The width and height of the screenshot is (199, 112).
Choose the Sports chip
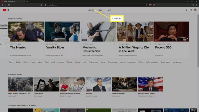(x=123, y=62)
